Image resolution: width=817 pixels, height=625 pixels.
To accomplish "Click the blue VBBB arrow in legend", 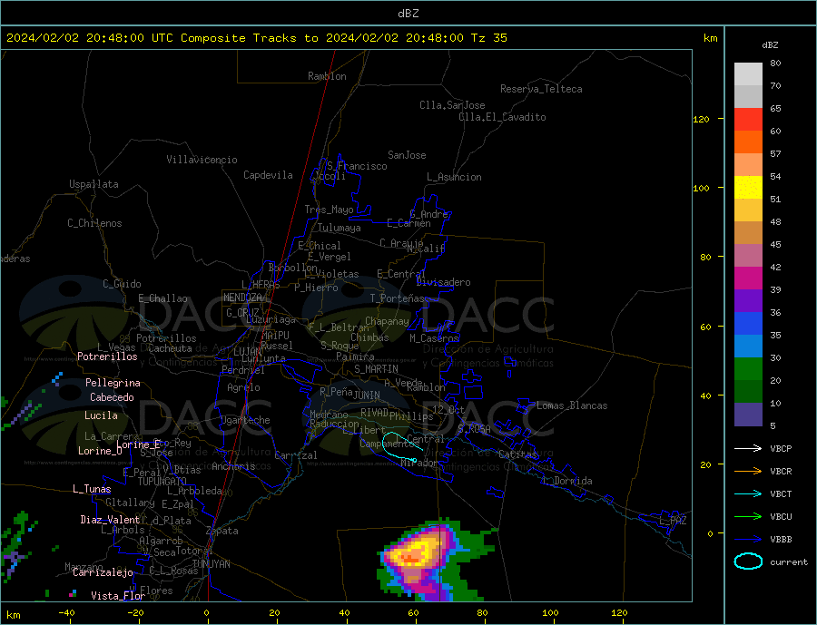I will [x=748, y=539].
